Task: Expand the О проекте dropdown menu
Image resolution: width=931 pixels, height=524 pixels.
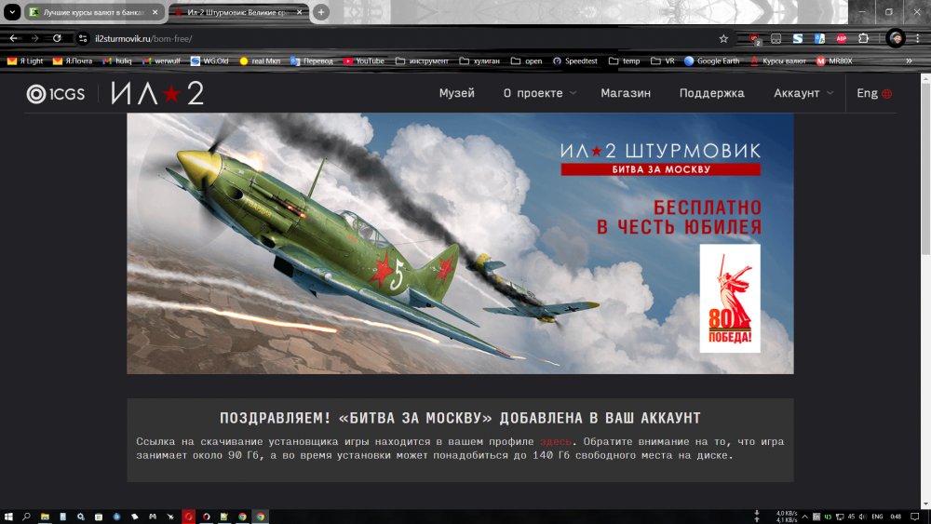Action: click(x=540, y=93)
